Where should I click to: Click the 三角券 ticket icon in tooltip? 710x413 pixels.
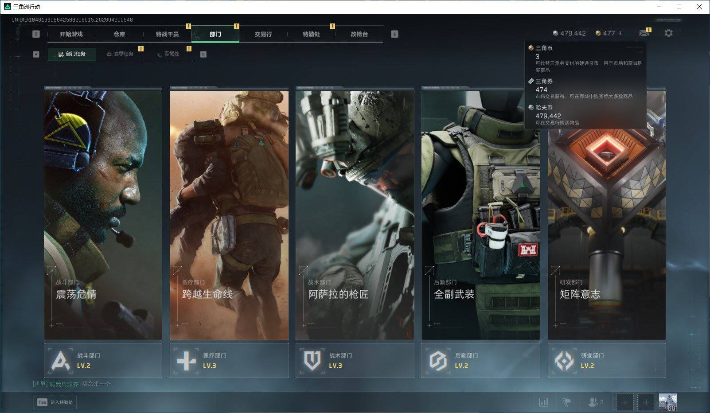click(x=531, y=81)
